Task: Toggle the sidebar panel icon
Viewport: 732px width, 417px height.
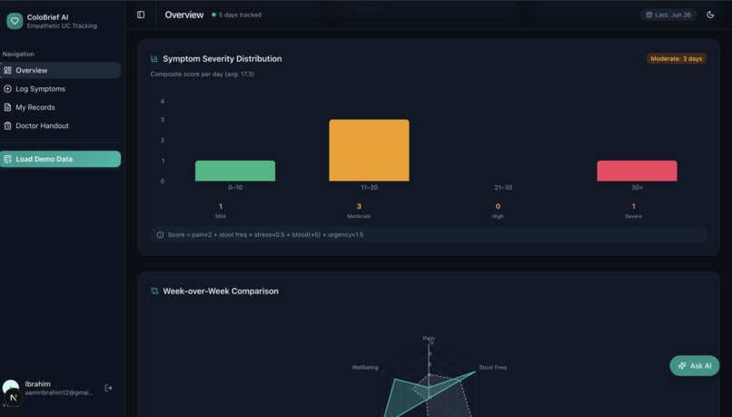Action: coord(141,15)
